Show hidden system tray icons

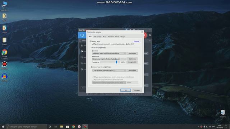pos(198,126)
